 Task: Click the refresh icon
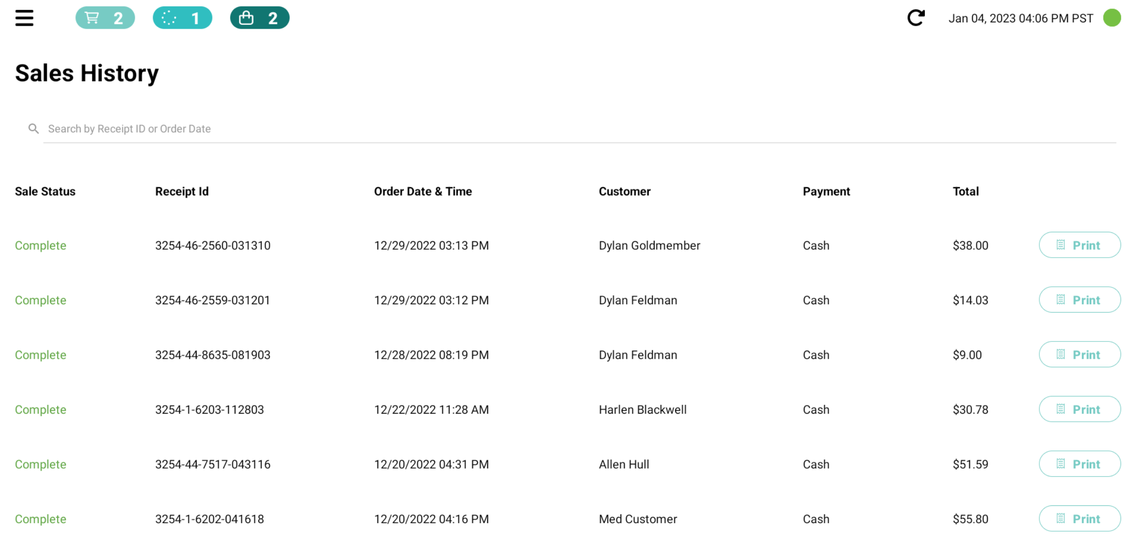tap(916, 18)
